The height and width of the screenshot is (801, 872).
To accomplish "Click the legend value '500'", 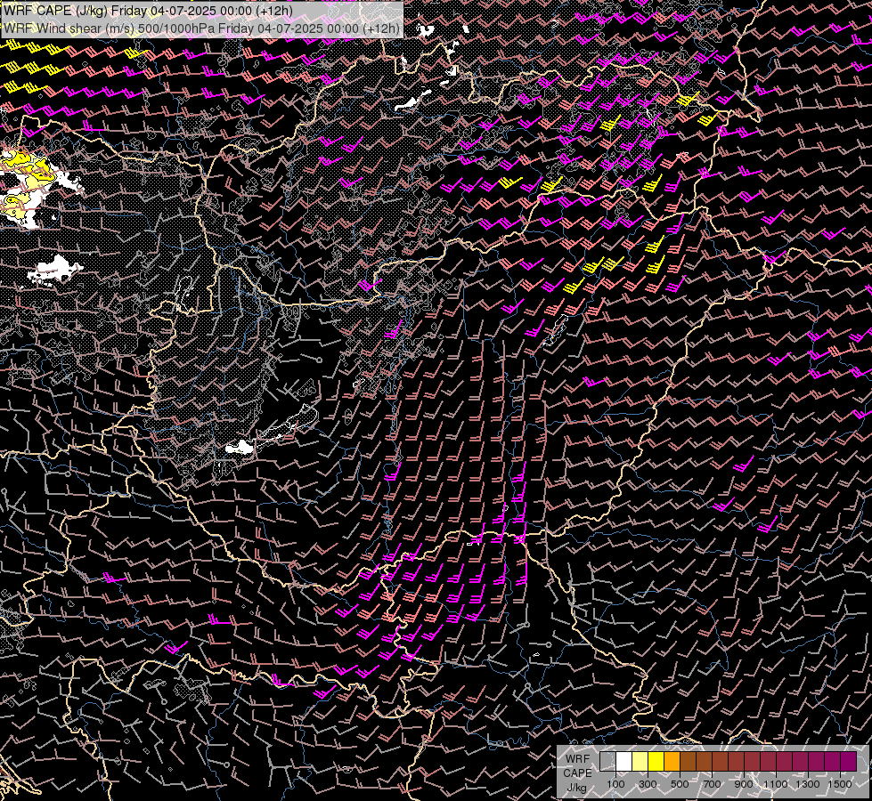I will (x=680, y=784).
